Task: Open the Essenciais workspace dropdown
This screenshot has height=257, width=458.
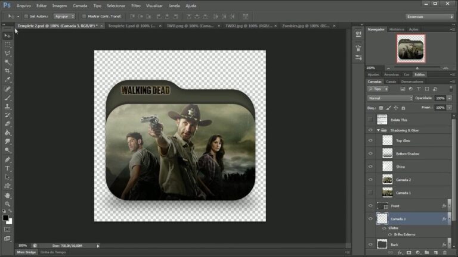Action: click(429, 17)
